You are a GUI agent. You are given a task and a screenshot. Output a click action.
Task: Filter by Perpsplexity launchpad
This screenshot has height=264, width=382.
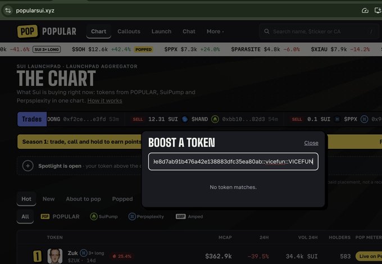(146, 216)
